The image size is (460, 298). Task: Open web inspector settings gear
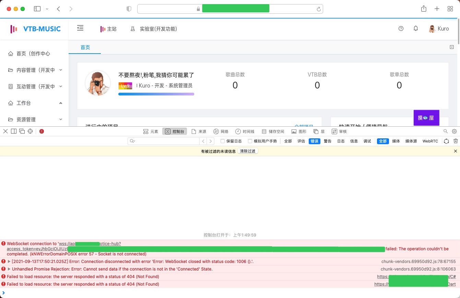[x=455, y=131]
